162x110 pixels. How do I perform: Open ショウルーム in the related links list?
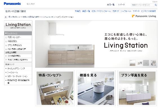coord(13,72)
